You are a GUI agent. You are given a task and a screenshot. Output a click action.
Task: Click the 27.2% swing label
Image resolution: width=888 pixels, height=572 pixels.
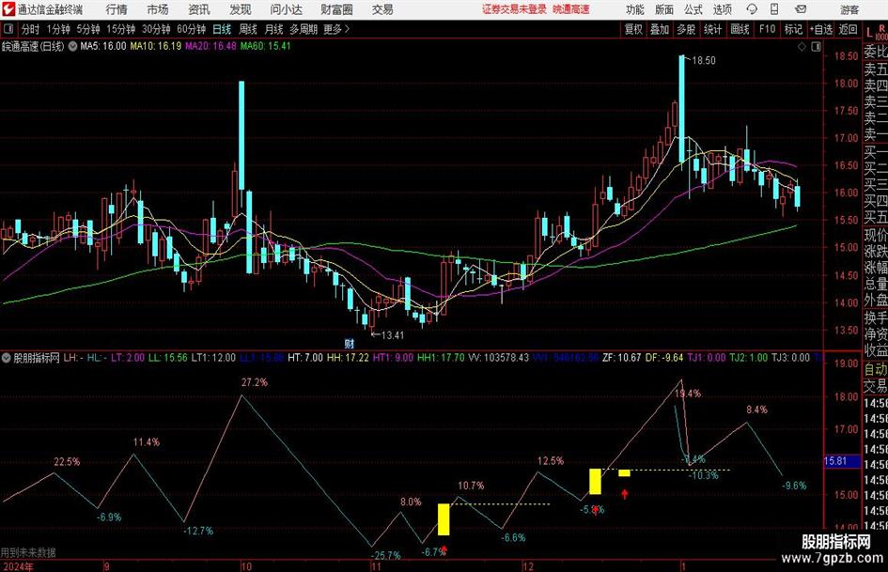tap(255, 383)
